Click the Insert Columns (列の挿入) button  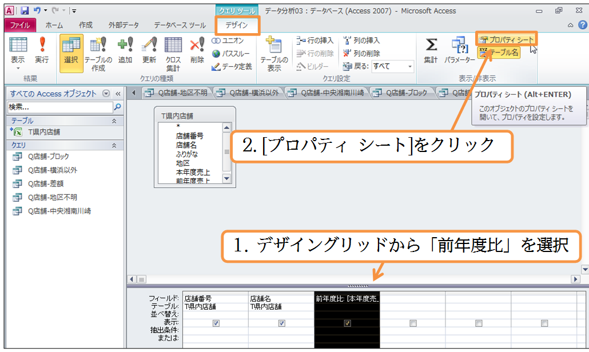[361, 41]
